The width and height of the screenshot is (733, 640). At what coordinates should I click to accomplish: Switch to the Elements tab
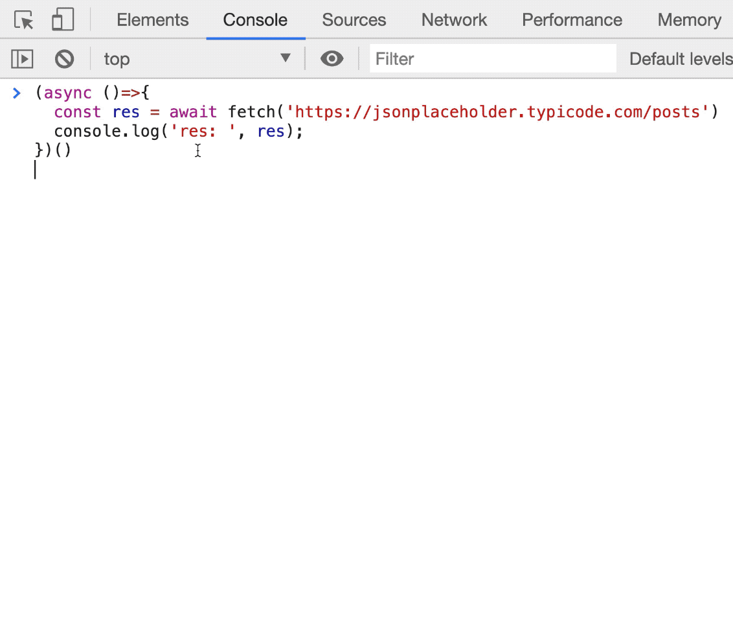point(152,20)
